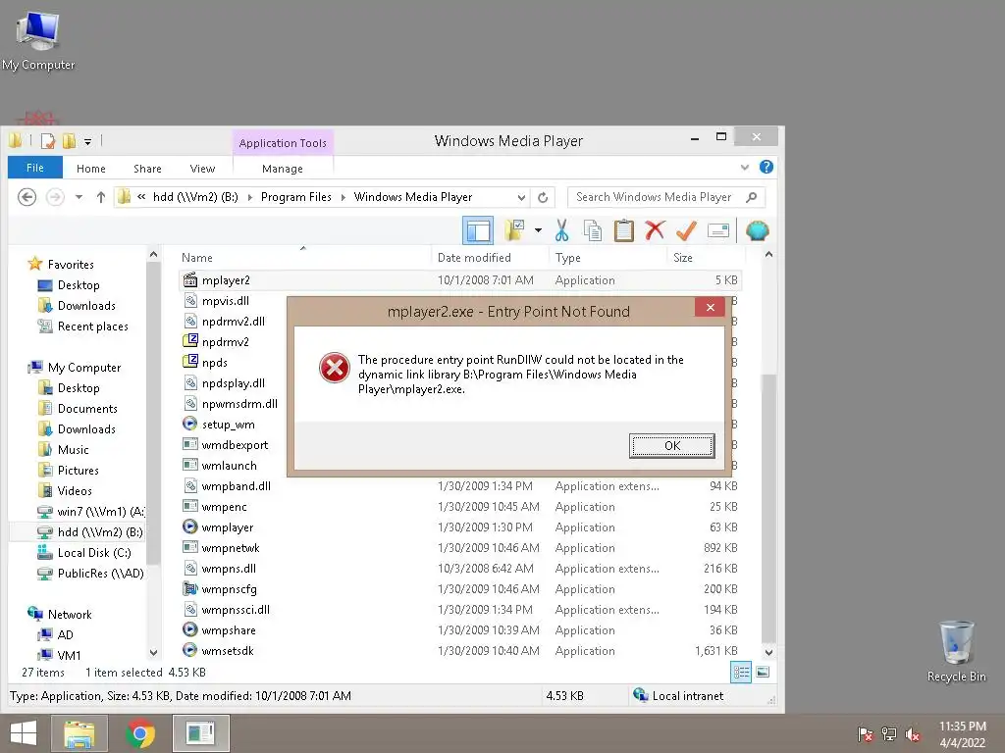Click the Properties icon in quick access toolbar
This screenshot has height=753, width=1005.
48,141
